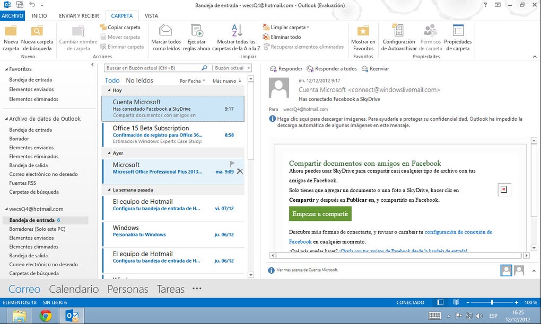Click Copiar carpeta in ribbon
541x324 pixels.
point(120,27)
